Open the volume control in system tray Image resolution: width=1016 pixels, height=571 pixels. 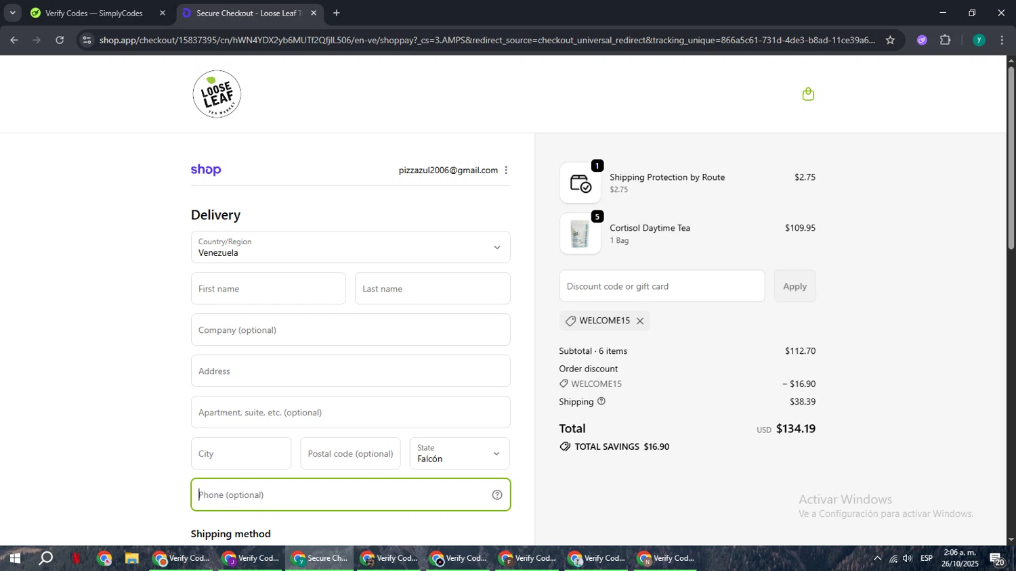(908, 558)
